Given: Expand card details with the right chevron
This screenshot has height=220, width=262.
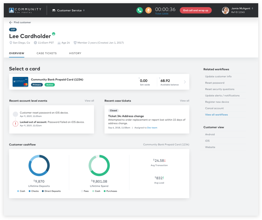Looking at the screenshot, I should pos(185,82).
